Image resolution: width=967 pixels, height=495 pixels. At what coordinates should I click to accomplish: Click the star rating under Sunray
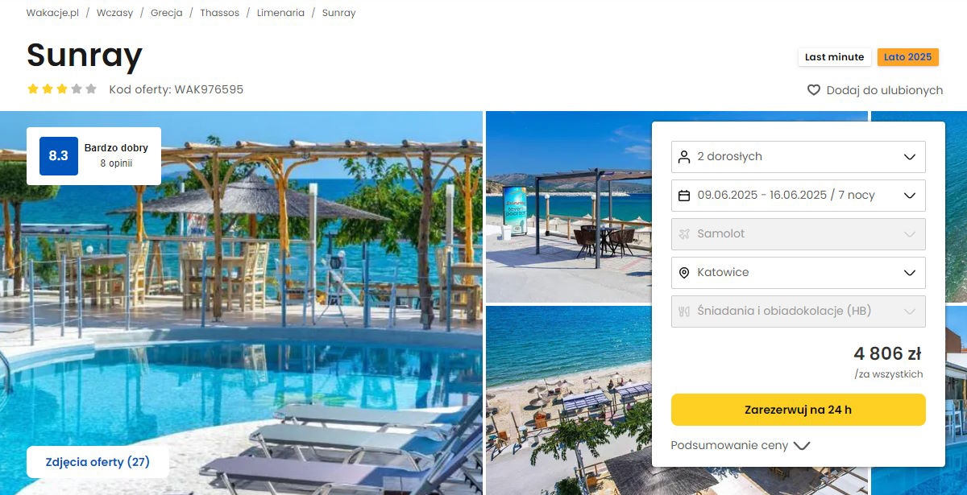(62, 89)
